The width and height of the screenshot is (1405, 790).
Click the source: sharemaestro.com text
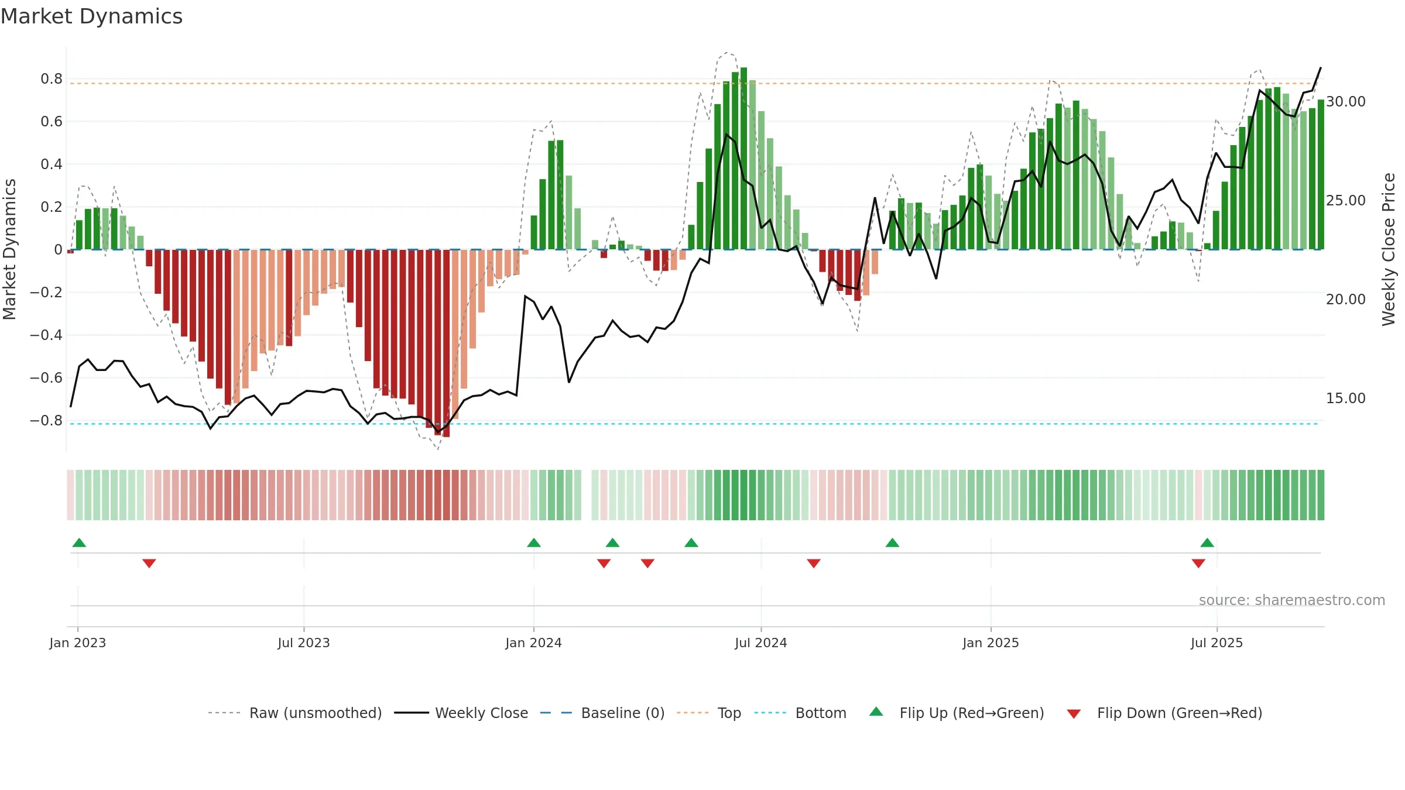pos(1292,600)
